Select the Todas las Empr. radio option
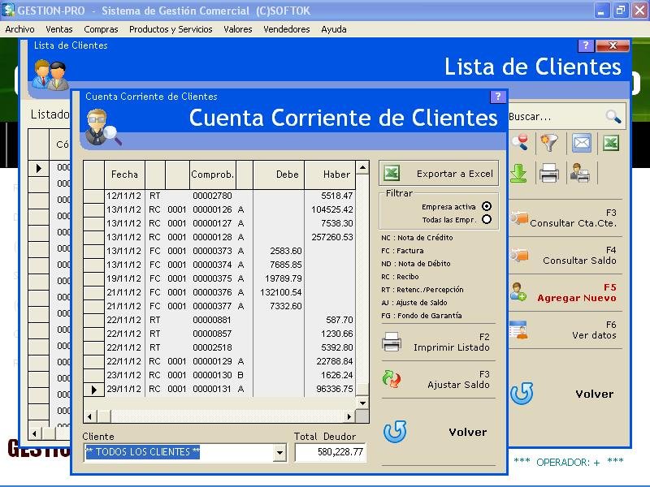The width and height of the screenshot is (650, 487). (x=487, y=219)
